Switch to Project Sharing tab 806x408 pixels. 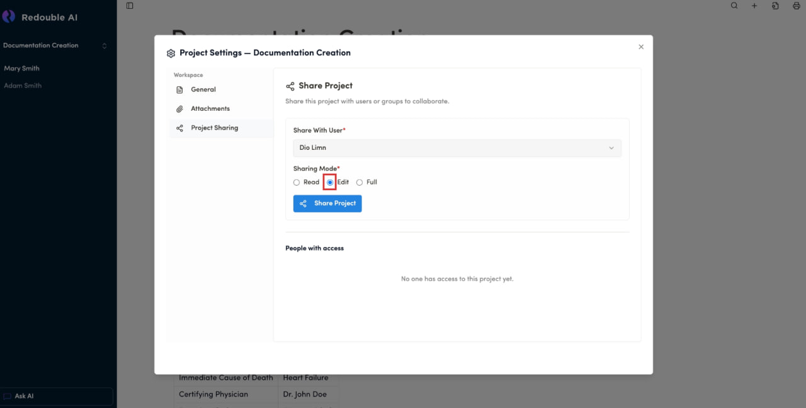pyautogui.click(x=214, y=128)
